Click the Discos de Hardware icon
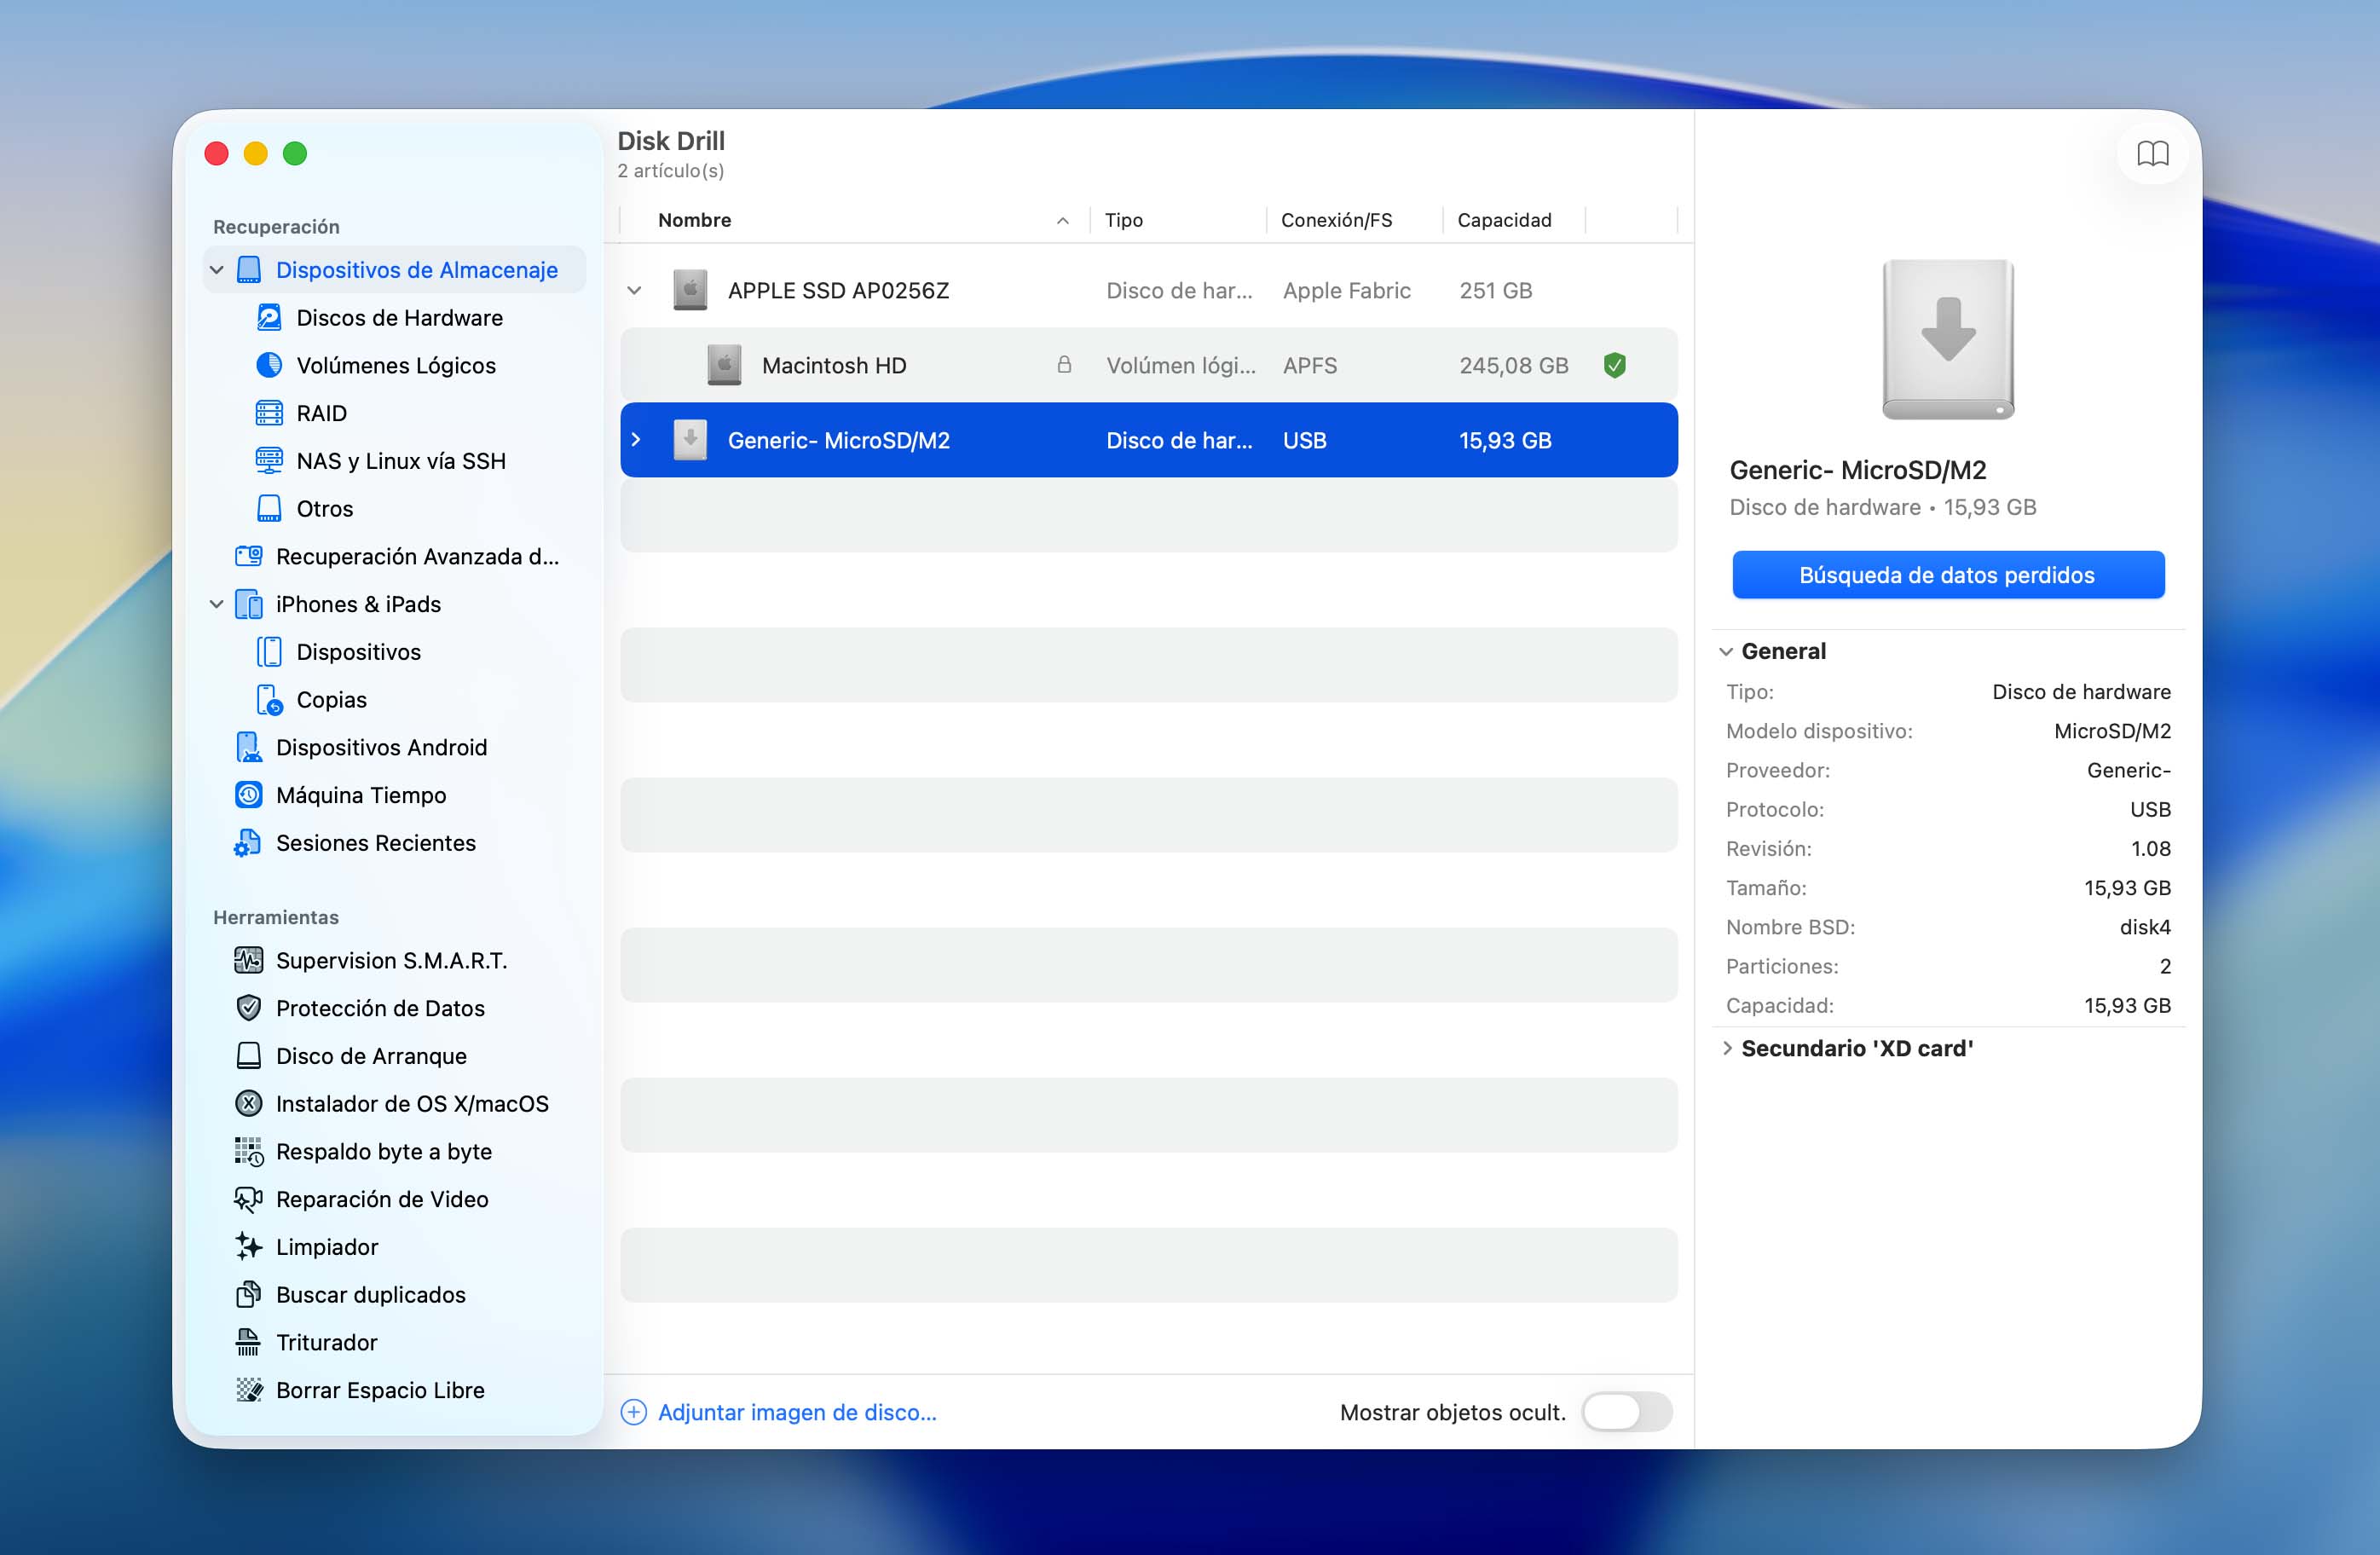 coord(268,318)
